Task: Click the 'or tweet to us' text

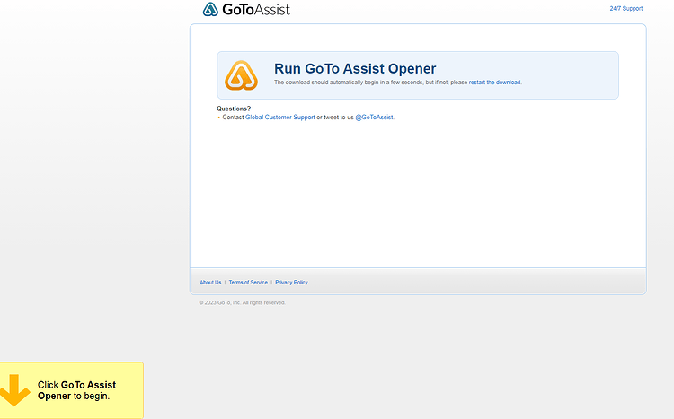Action: click(335, 118)
